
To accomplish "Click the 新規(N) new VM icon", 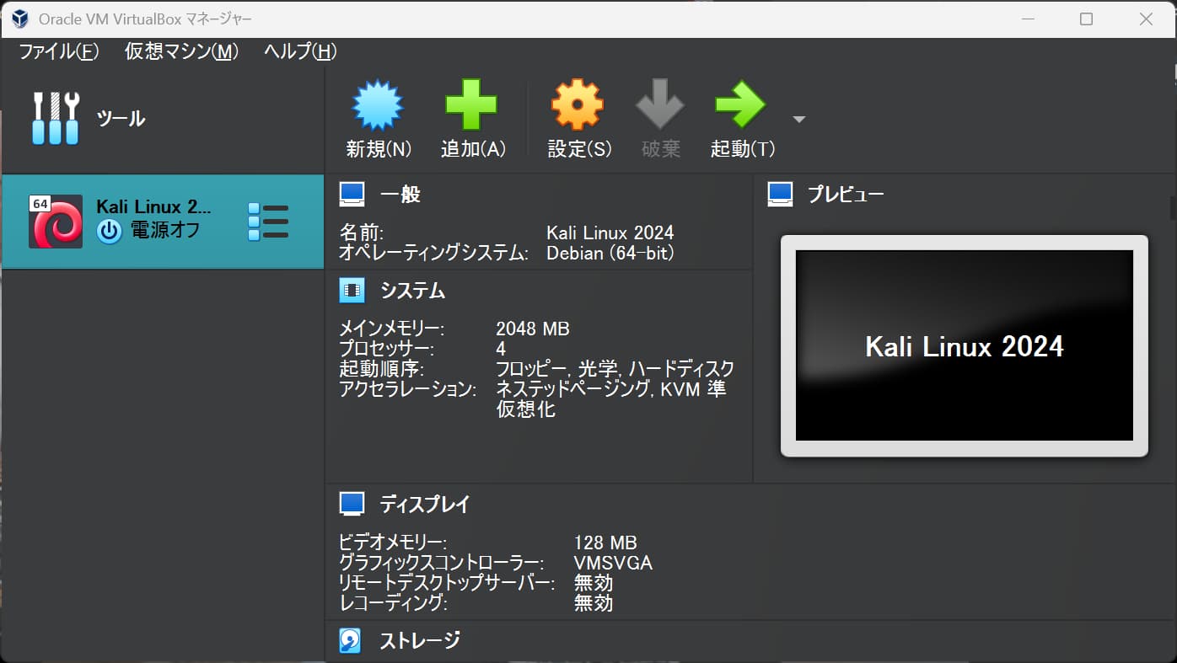I will (378, 105).
